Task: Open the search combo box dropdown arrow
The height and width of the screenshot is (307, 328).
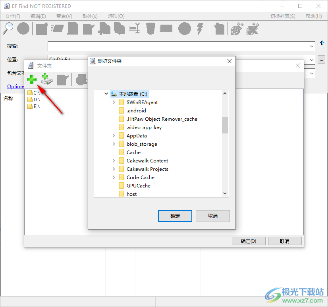Action: click(x=312, y=46)
